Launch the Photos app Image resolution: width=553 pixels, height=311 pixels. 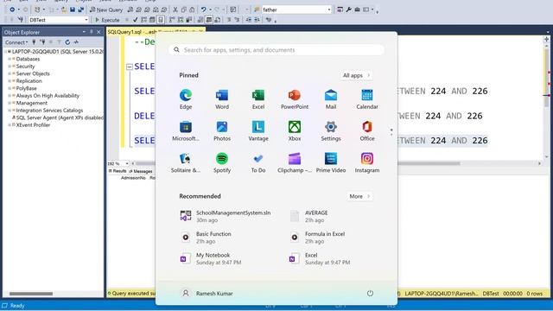pos(222,130)
